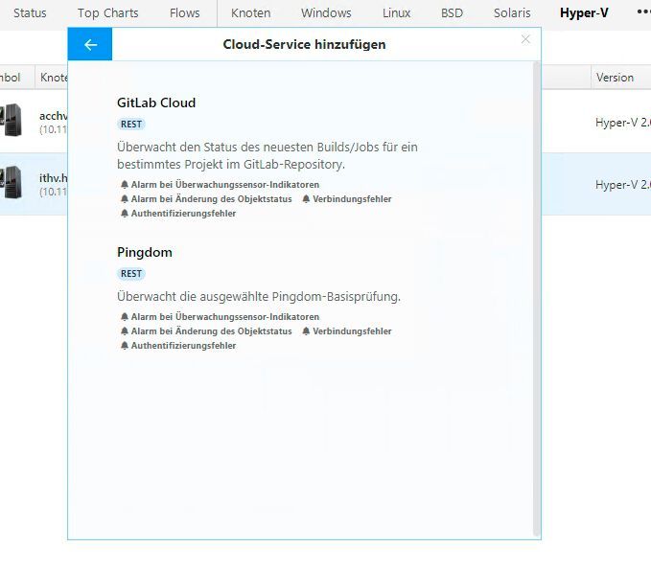Select the Hyper-V tab
Screen dimensions: 651x570
[584, 12]
